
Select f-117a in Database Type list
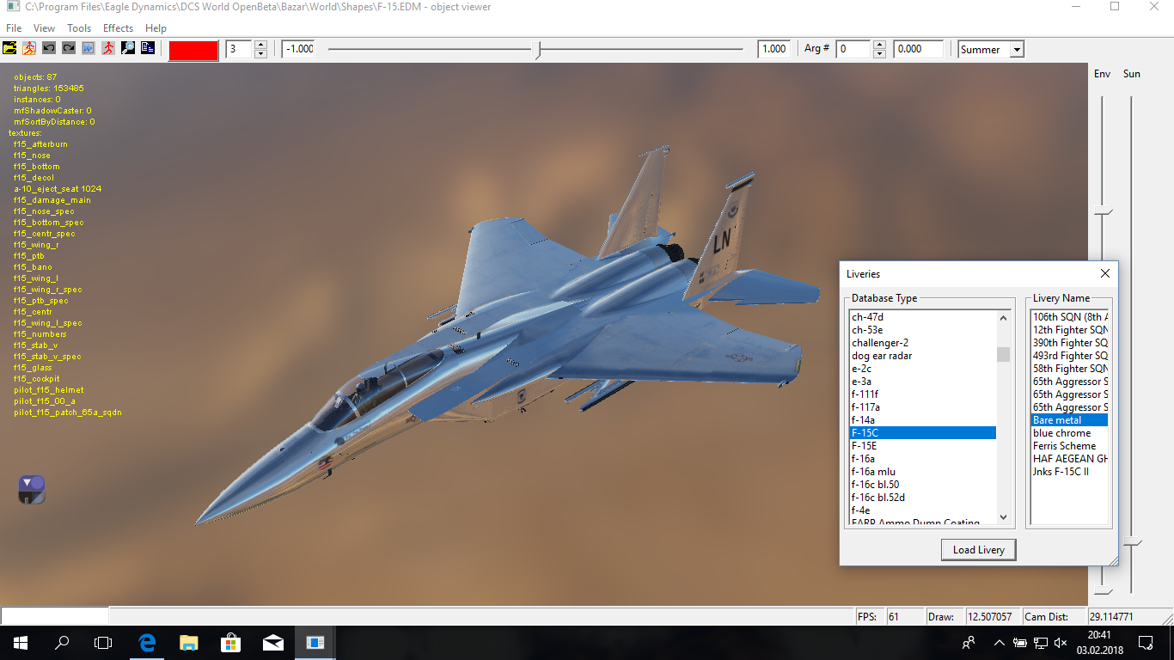[x=922, y=407]
